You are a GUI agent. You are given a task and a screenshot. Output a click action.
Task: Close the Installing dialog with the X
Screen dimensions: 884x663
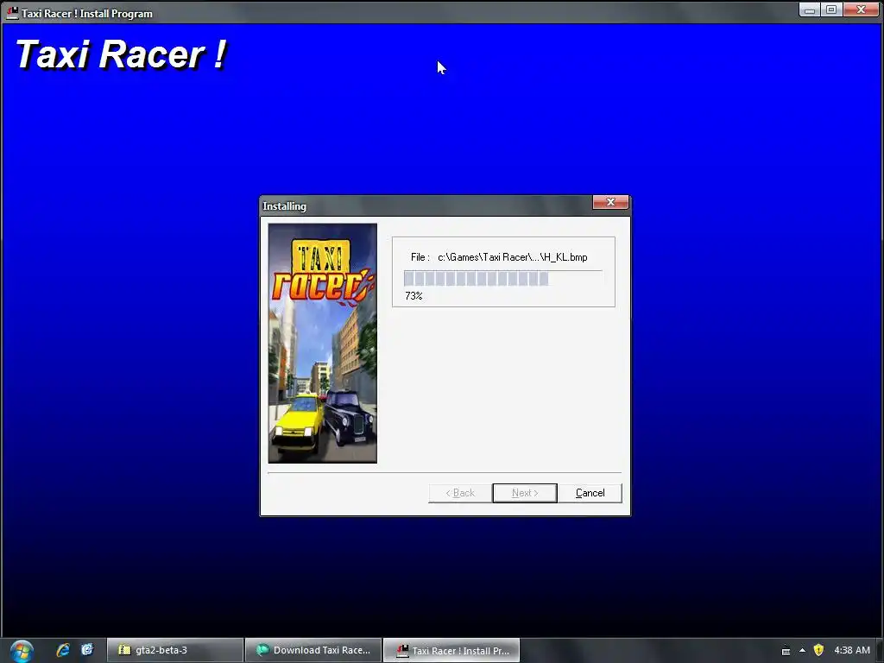click(x=610, y=202)
